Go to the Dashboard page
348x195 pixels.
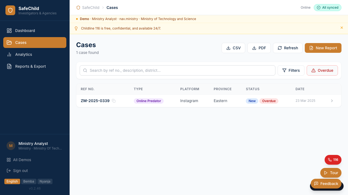coord(35,31)
